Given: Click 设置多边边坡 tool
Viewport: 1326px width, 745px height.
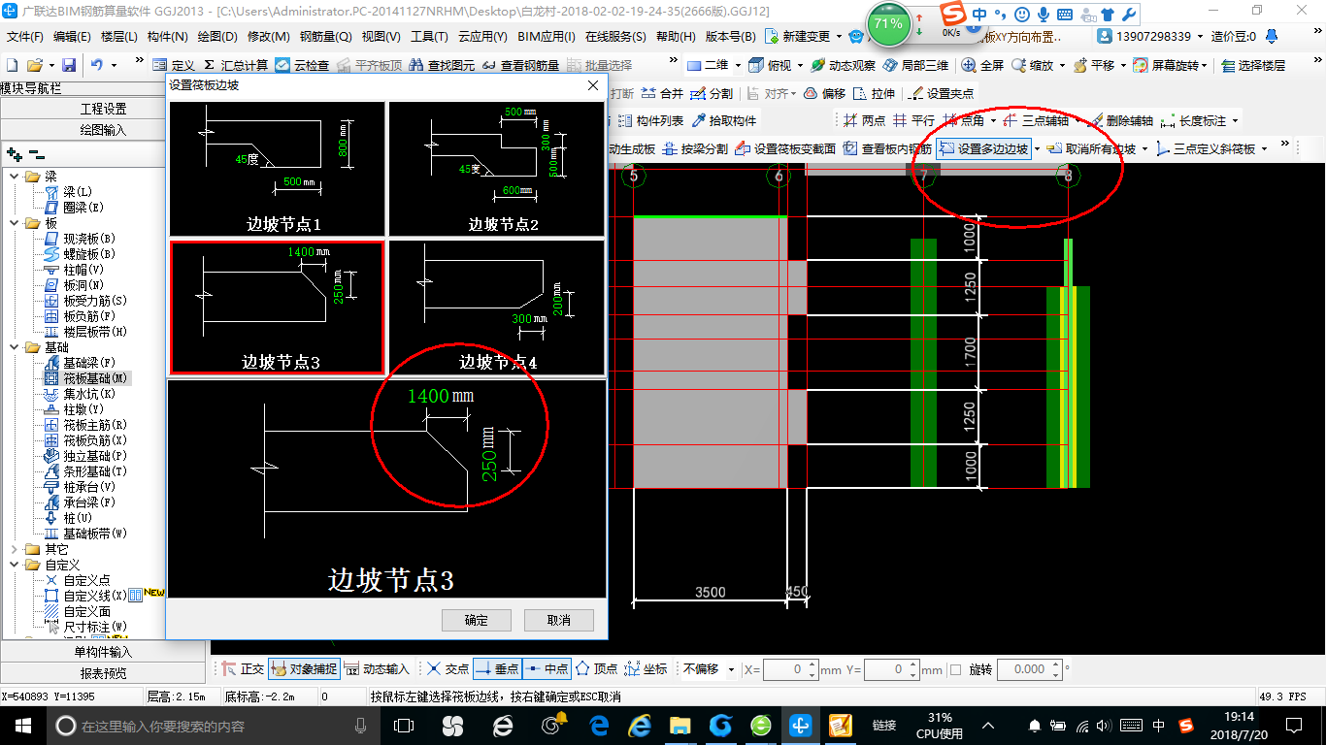Looking at the screenshot, I should click(983, 148).
